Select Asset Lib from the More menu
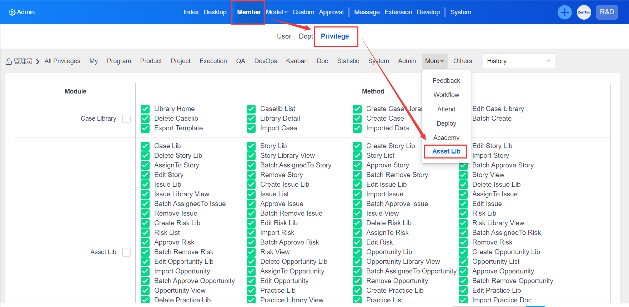Viewport: 629px width, 307px height. 446,151
